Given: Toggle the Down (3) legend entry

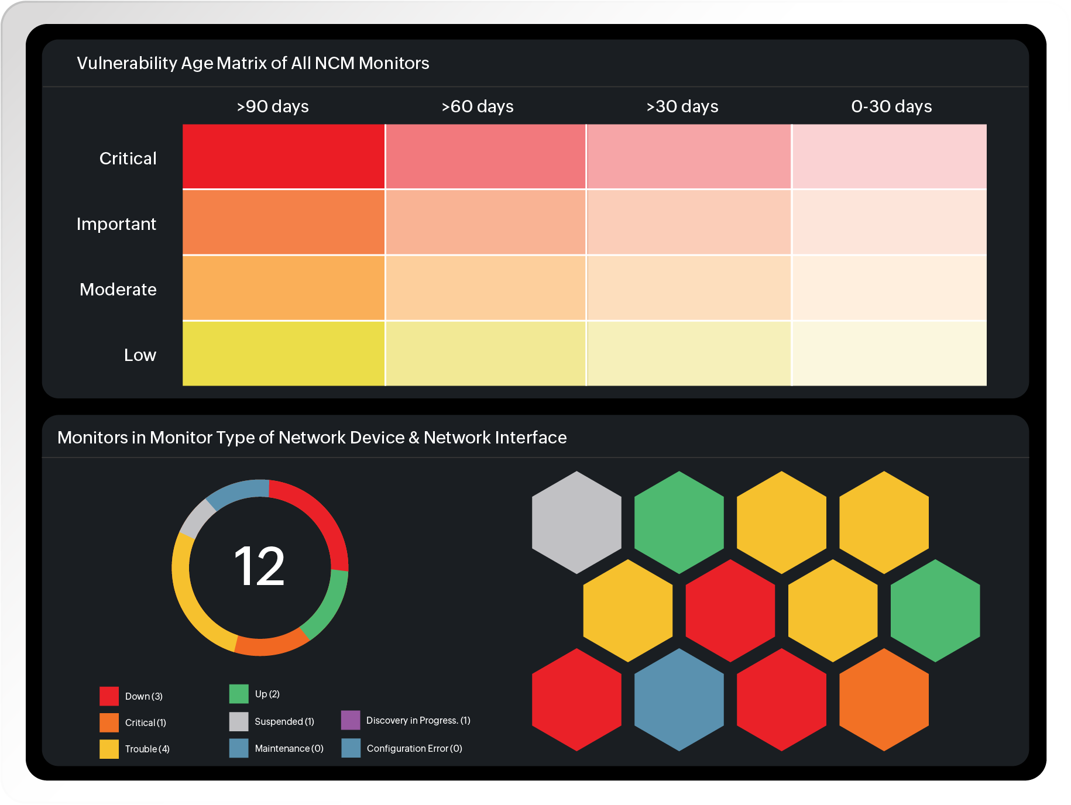Looking at the screenshot, I should tap(144, 696).
